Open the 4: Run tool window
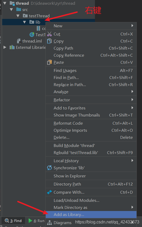This screenshot has width=142, height=227. coord(36,221)
